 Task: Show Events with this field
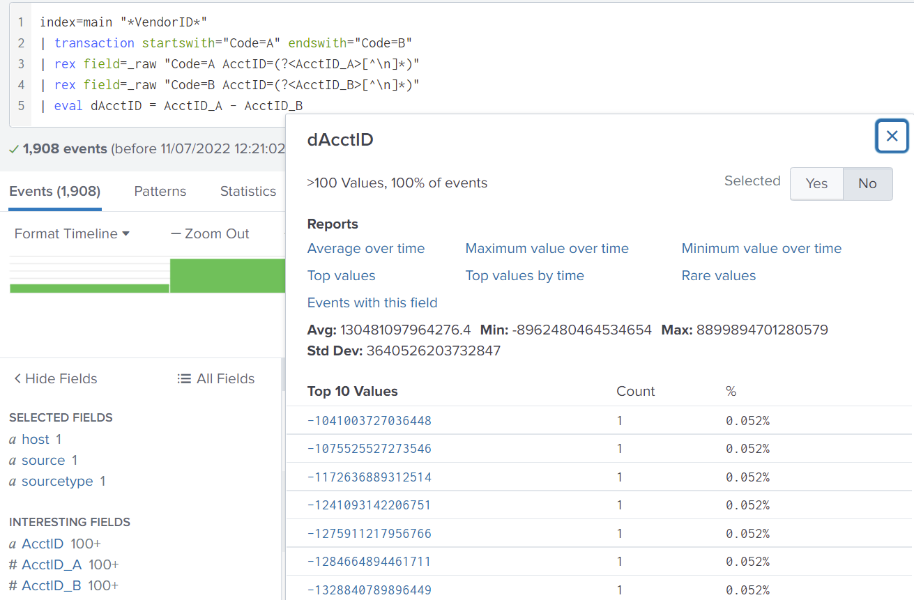pos(372,303)
